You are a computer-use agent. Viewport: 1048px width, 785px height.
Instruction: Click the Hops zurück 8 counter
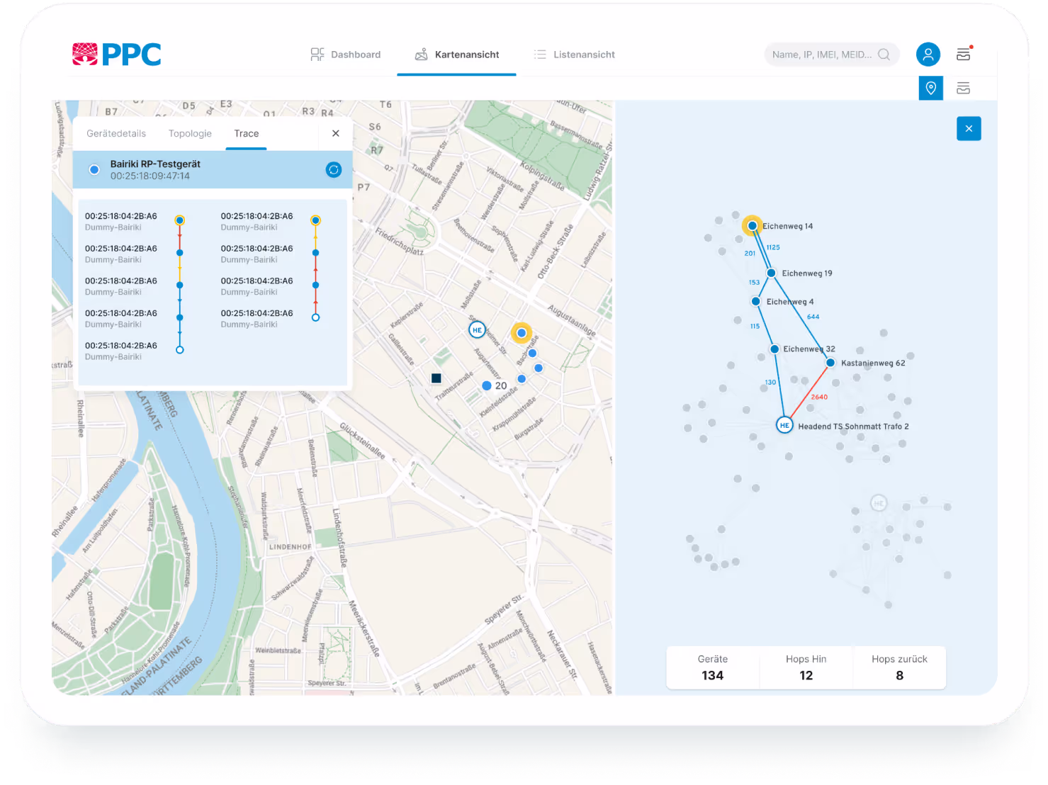coord(900,667)
